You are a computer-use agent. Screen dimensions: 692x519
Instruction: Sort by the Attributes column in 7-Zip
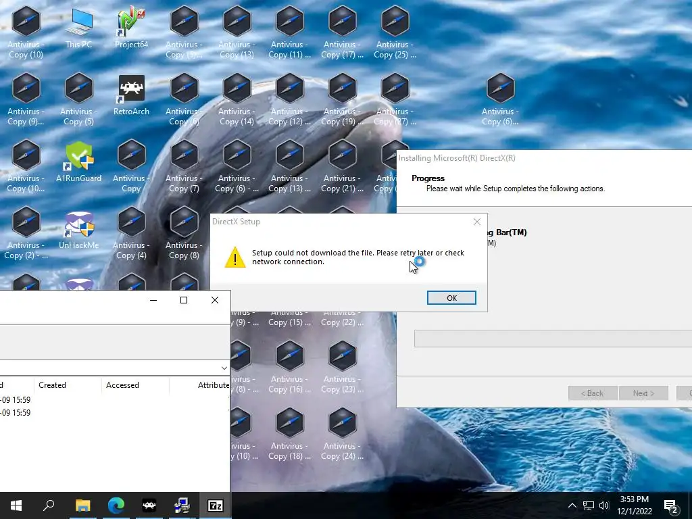pyautogui.click(x=200, y=385)
